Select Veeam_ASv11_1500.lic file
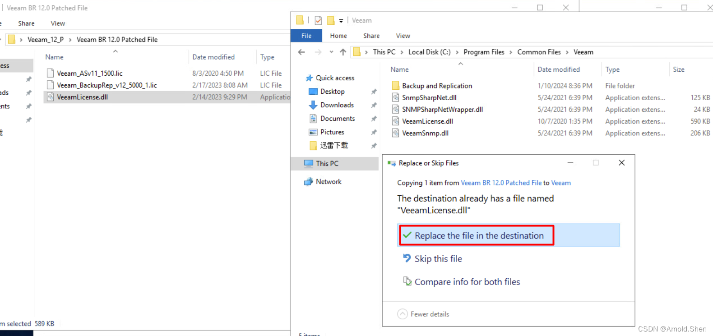 [x=89, y=74]
